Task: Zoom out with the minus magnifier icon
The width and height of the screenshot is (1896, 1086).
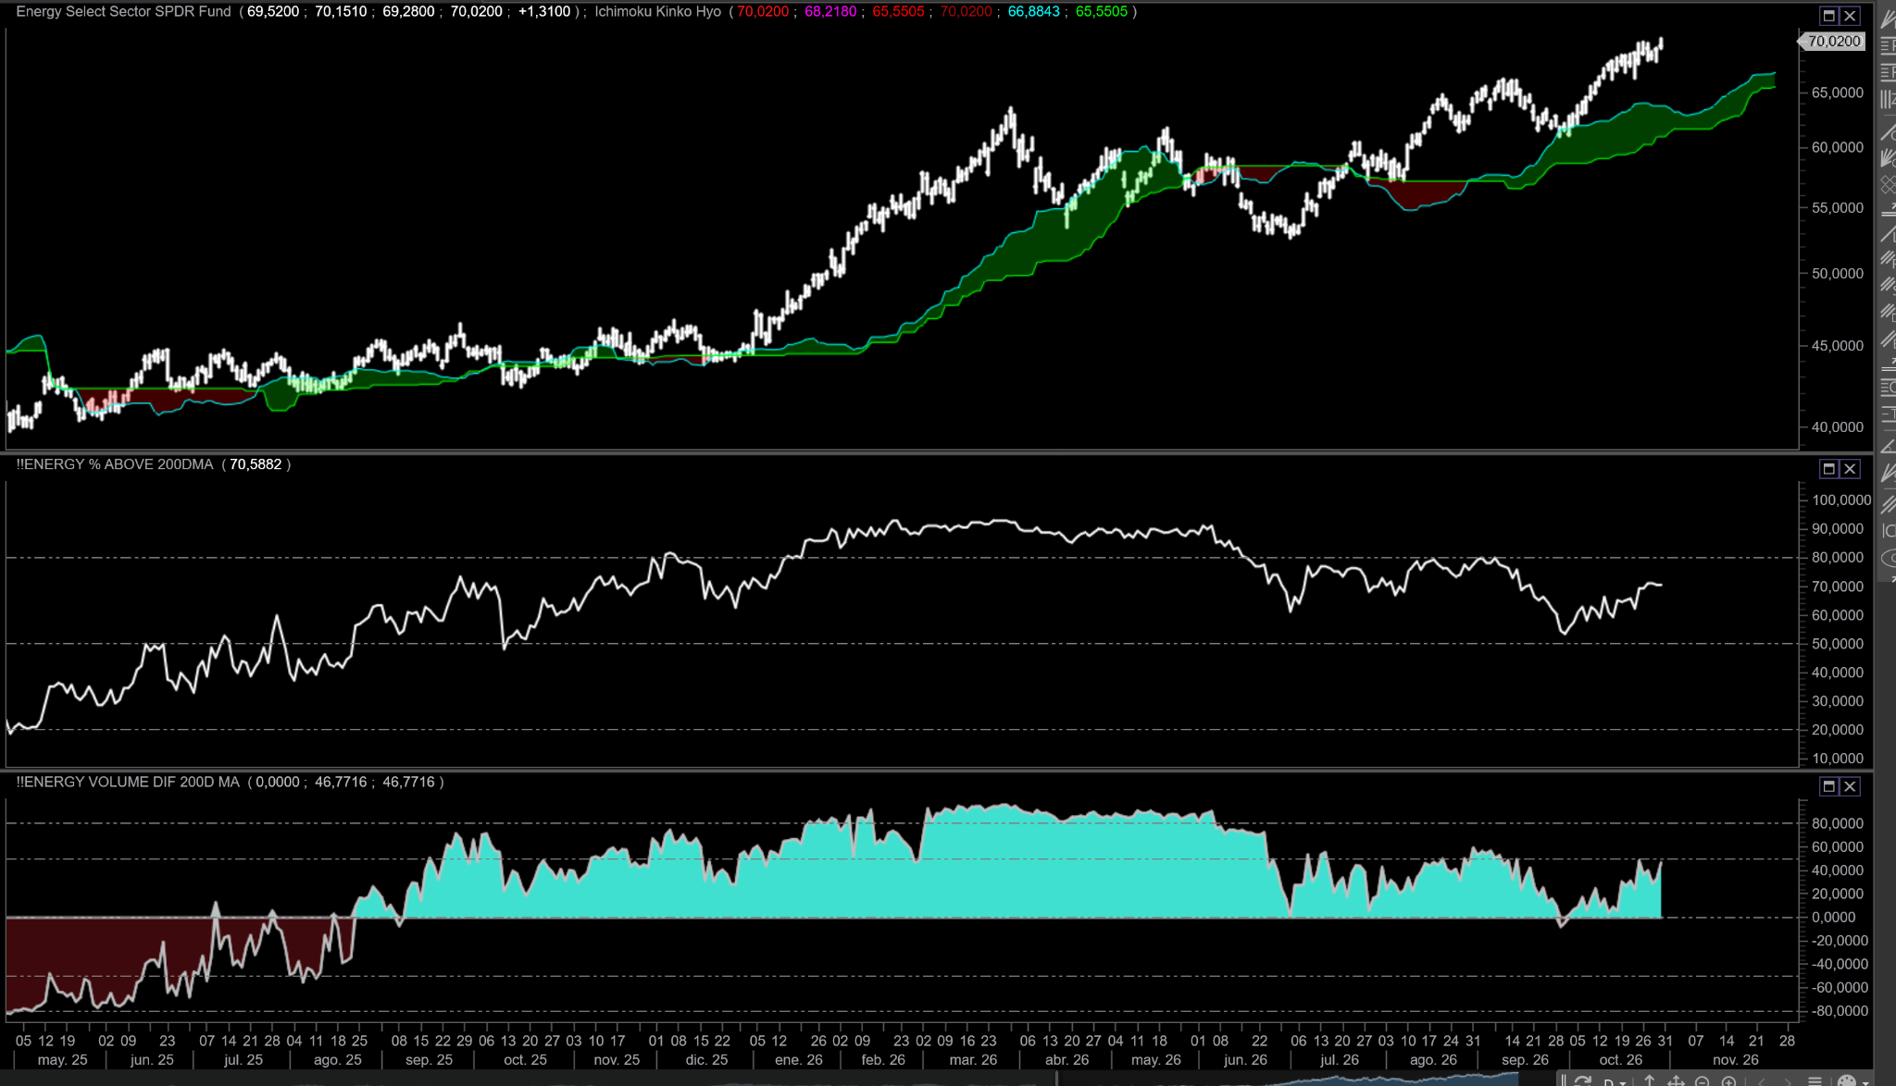Action: [1702, 1082]
